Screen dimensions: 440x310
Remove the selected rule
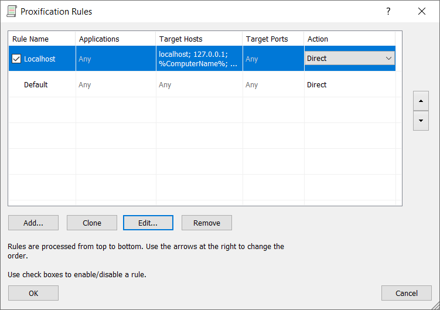[x=207, y=223]
